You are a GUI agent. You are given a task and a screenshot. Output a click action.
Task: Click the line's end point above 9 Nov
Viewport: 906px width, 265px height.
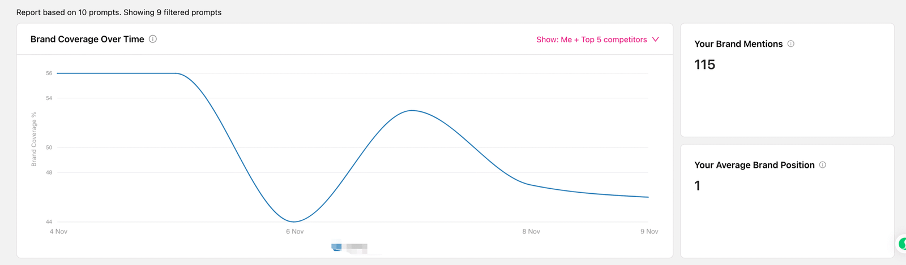(648, 197)
